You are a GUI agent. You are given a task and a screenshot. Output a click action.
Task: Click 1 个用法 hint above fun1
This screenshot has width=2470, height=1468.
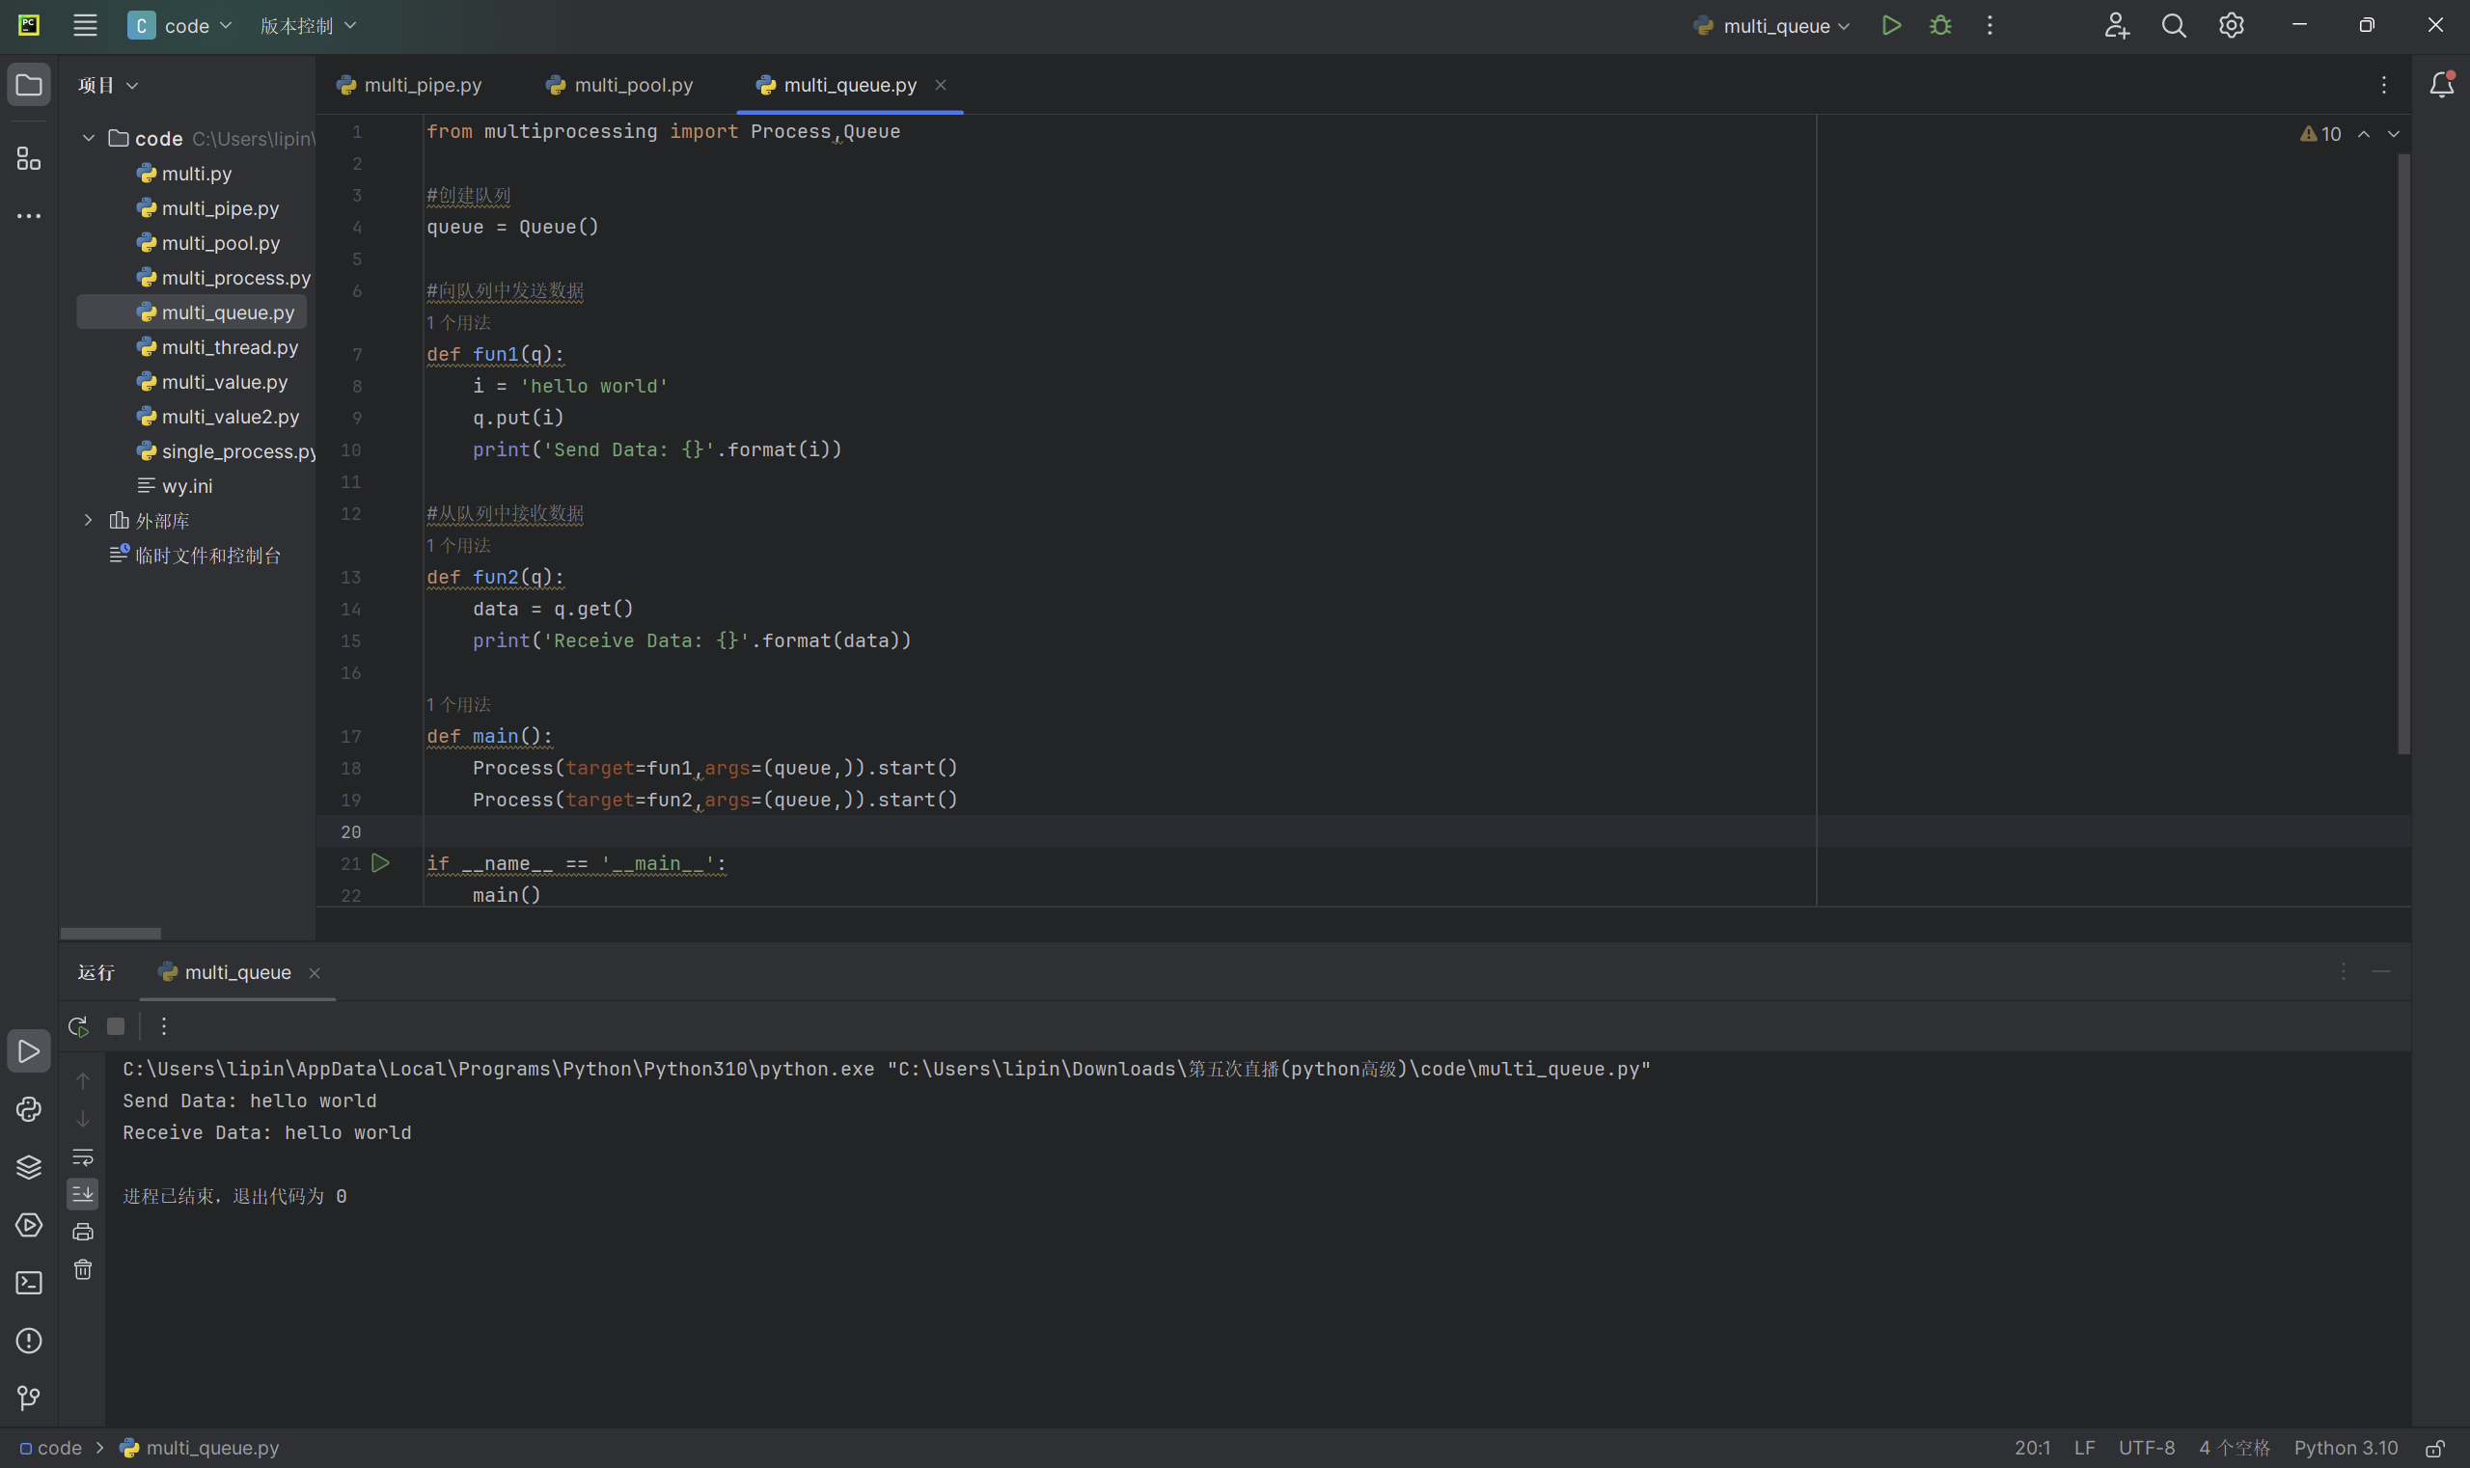[x=458, y=322]
